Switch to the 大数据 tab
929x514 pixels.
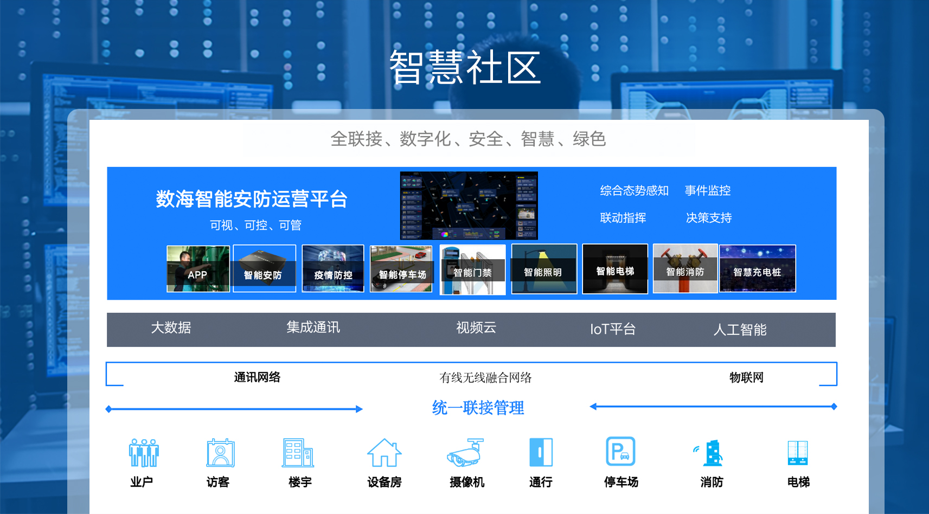171,328
